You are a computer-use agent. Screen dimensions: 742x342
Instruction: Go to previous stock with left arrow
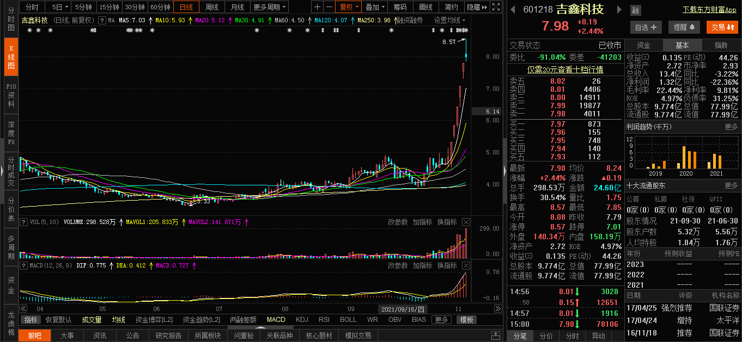(514, 10)
